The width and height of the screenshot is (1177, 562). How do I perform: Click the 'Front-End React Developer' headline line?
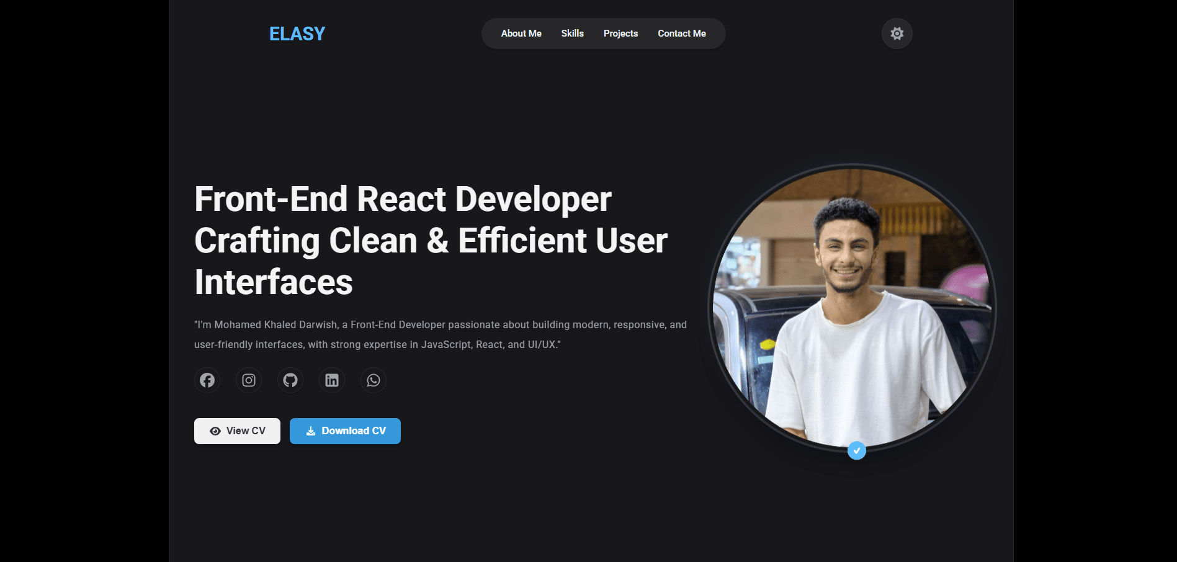tap(403, 200)
